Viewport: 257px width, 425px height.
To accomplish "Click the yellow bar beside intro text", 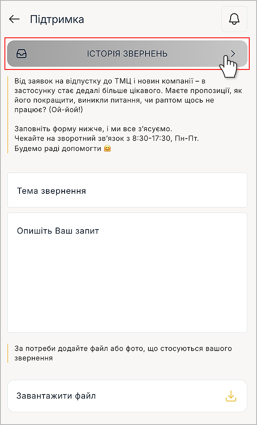I will click(x=8, y=114).
